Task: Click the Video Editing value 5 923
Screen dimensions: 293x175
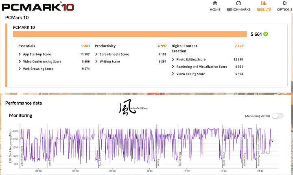Action: [239, 74]
